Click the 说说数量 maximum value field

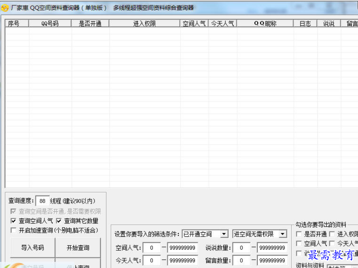tap(272, 248)
